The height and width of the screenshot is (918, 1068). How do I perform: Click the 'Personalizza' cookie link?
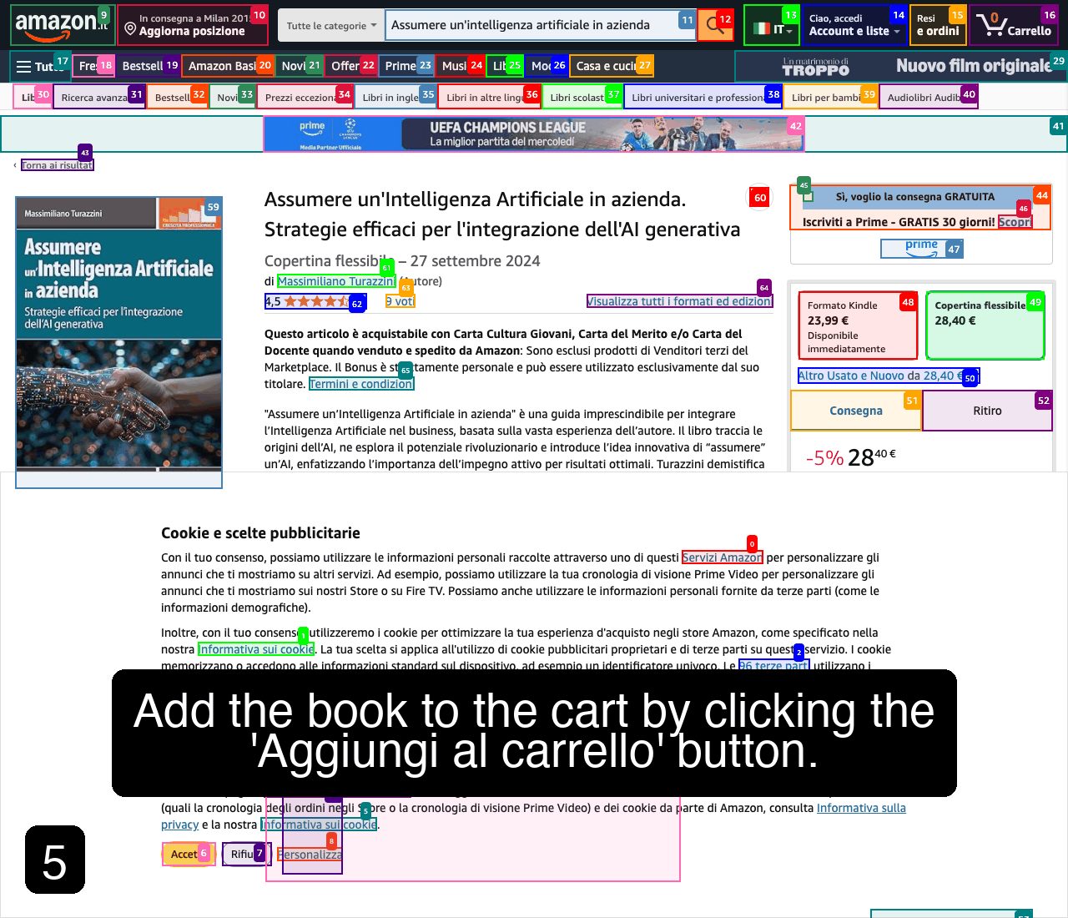coord(310,855)
